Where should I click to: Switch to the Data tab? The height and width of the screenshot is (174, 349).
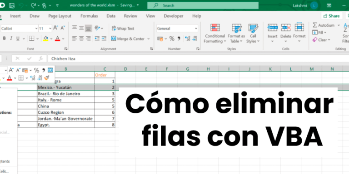(111, 16)
